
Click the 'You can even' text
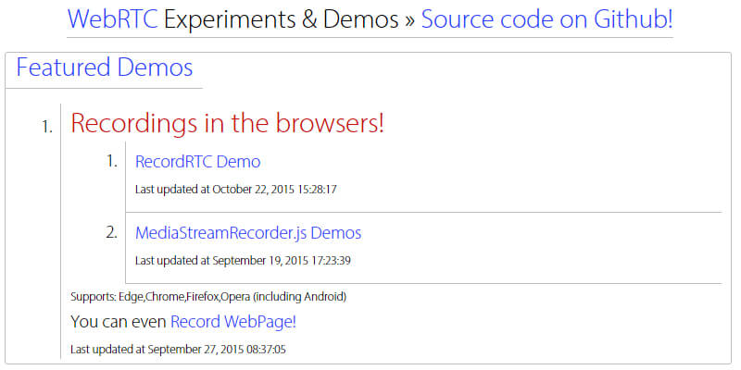[x=119, y=322]
